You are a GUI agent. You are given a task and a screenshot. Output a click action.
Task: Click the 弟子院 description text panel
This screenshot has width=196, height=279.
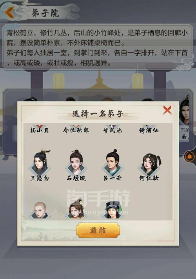click(x=97, y=47)
